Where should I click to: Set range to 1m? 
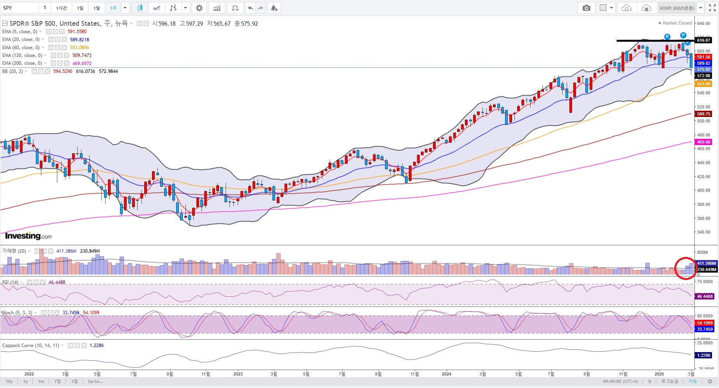[x=41, y=381]
